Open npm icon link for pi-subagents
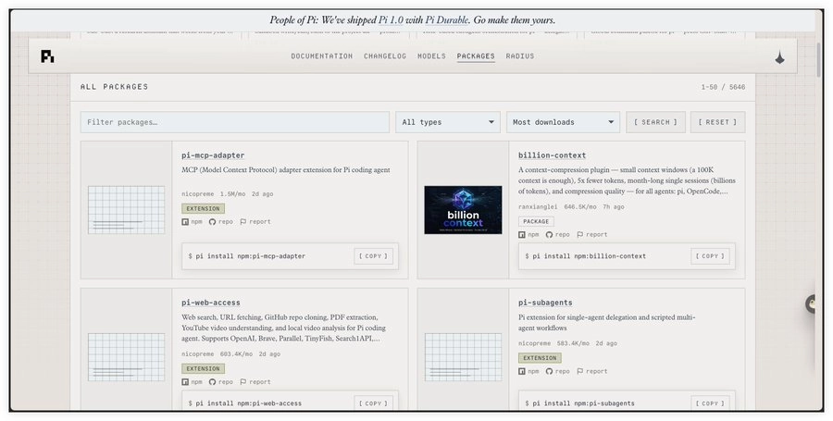Screen dimensions: 833x421 coord(522,372)
